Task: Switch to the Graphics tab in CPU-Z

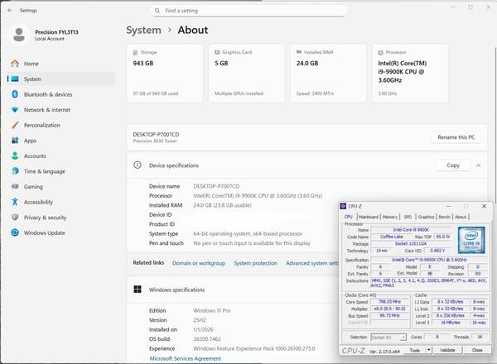Action: [426, 217]
